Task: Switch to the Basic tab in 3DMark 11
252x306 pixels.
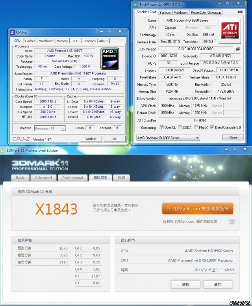Action: (20, 178)
